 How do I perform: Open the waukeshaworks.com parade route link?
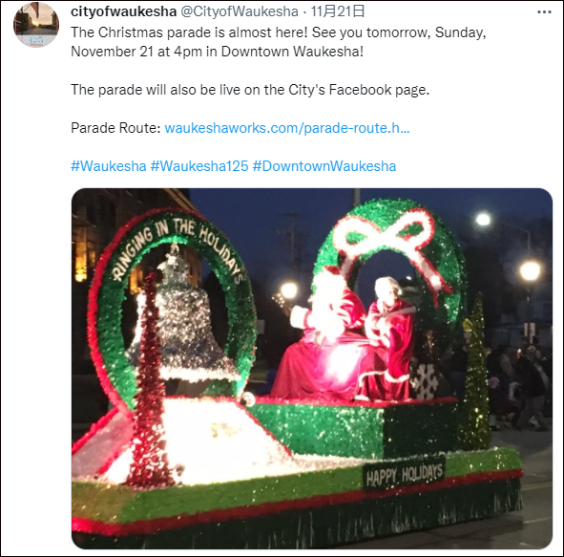pyautogui.click(x=287, y=128)
